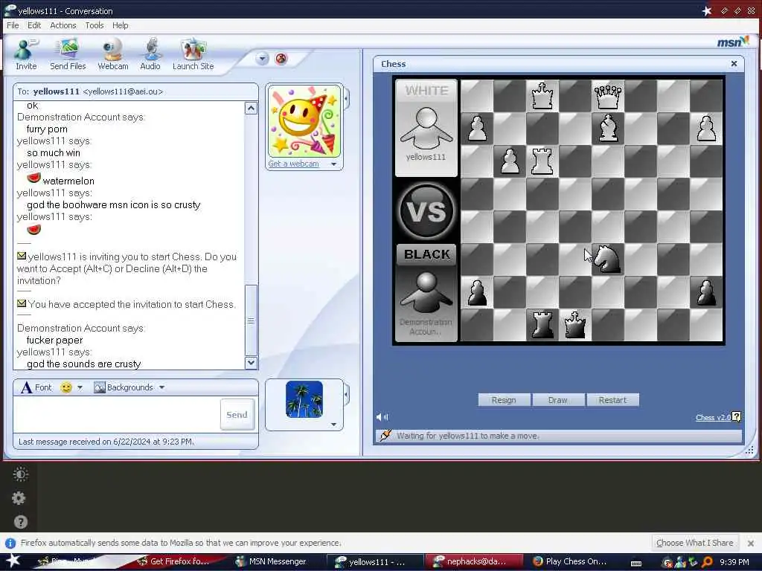Open dropdown arrow under palm tree picture

tap(333, 425)
